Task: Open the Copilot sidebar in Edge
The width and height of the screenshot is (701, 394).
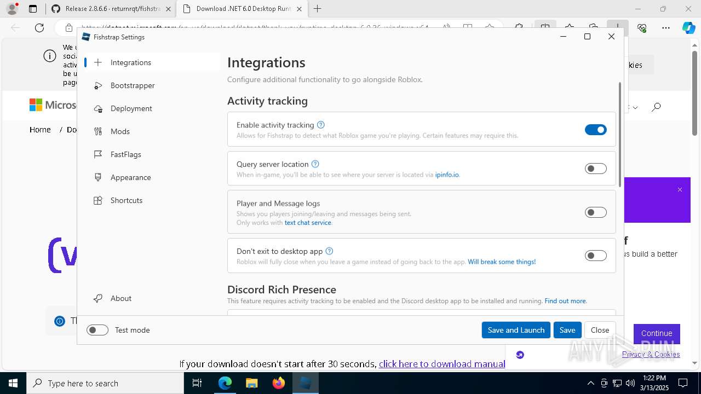Action: 688,28
